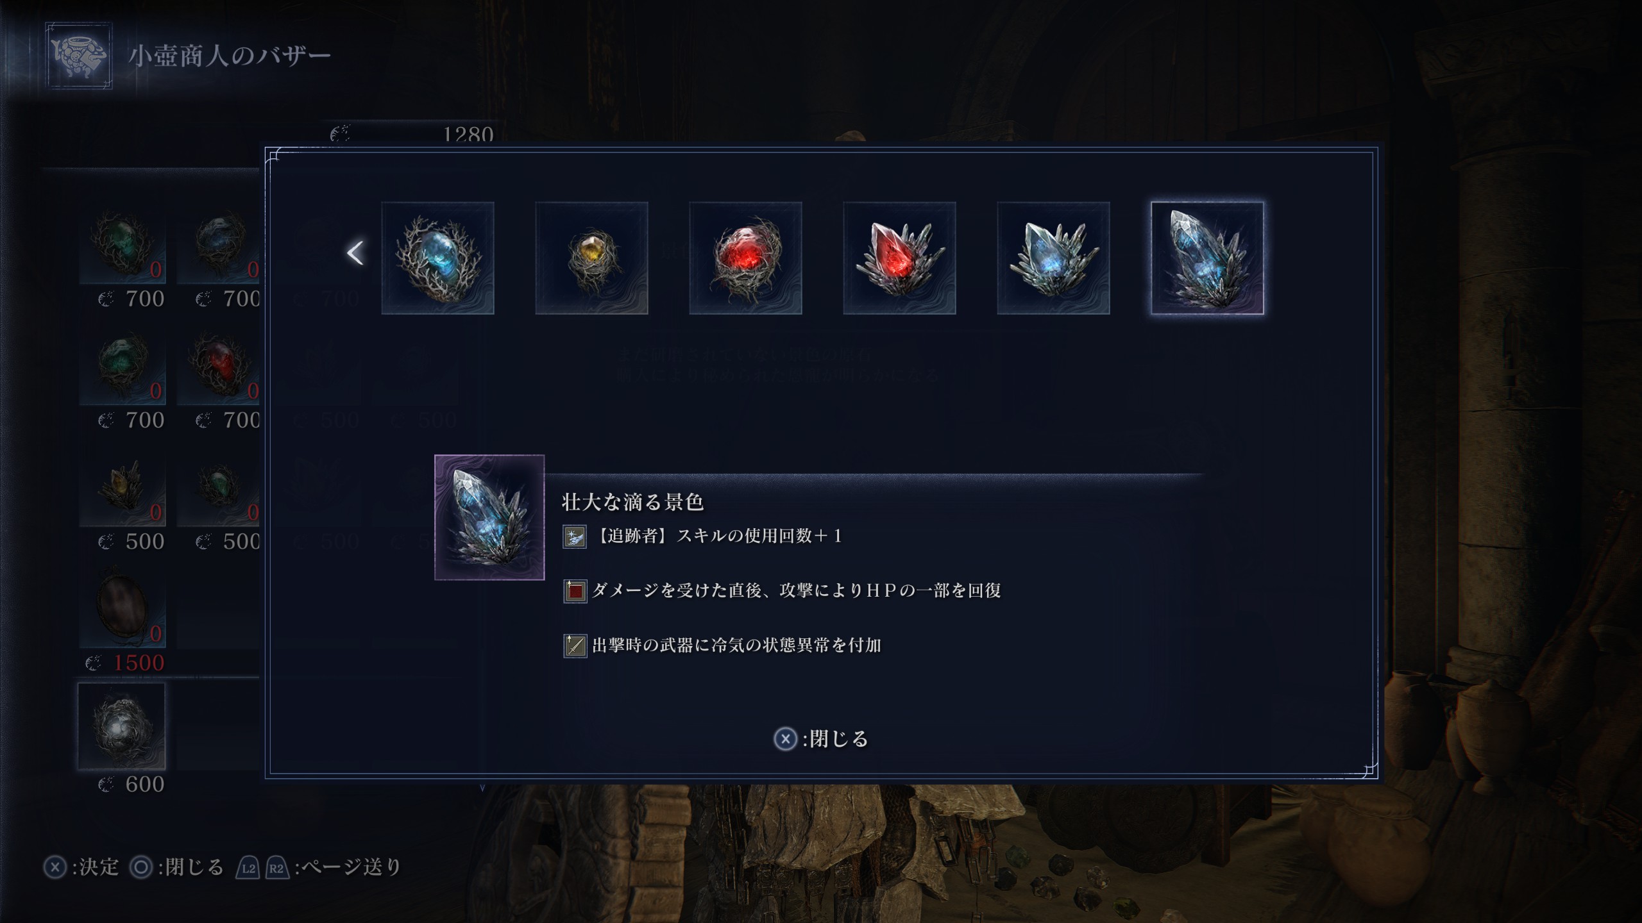Click the red HP recovery effect icon
Image resolution: width=1642 pixels, height=923 pixels.
click(575, 591)
